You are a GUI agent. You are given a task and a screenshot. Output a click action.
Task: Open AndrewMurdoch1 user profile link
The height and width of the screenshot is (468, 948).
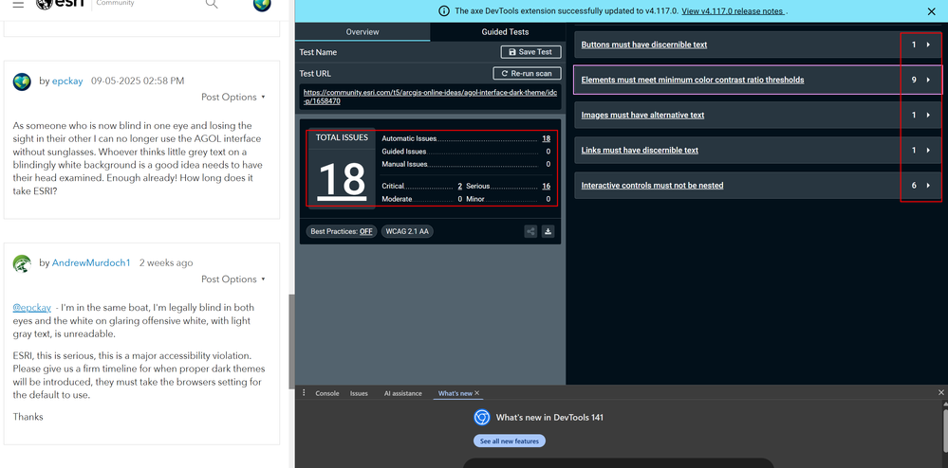click(x=91, y=262)
